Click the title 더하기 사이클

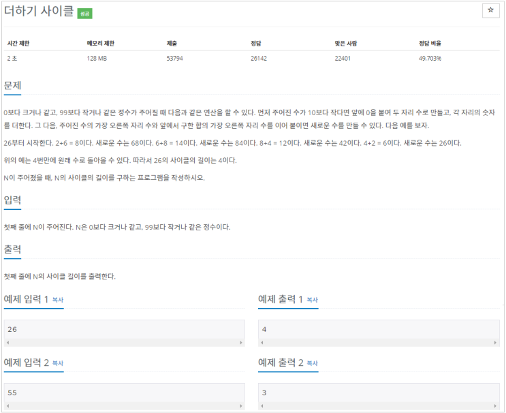pyautogui.click(x=39, y=11)
